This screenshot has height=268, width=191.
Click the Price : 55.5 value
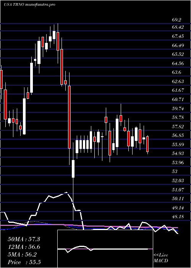(24, 262)
